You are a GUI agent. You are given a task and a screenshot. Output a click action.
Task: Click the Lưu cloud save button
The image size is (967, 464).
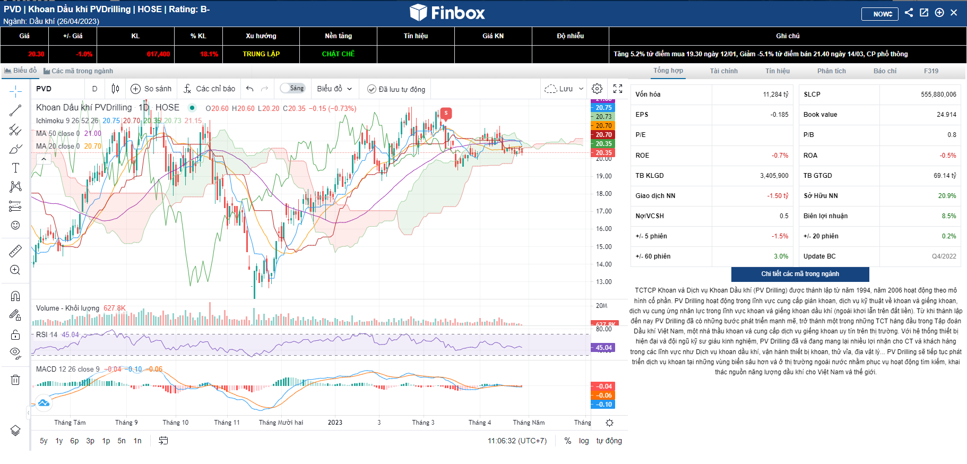pyautogui.click(x=559, y=89)
